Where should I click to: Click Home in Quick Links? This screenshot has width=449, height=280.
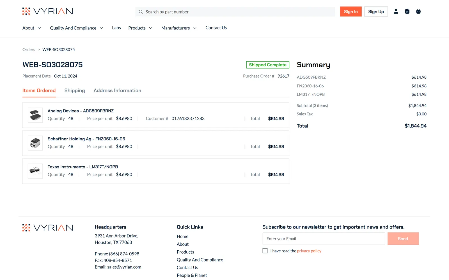183,236
